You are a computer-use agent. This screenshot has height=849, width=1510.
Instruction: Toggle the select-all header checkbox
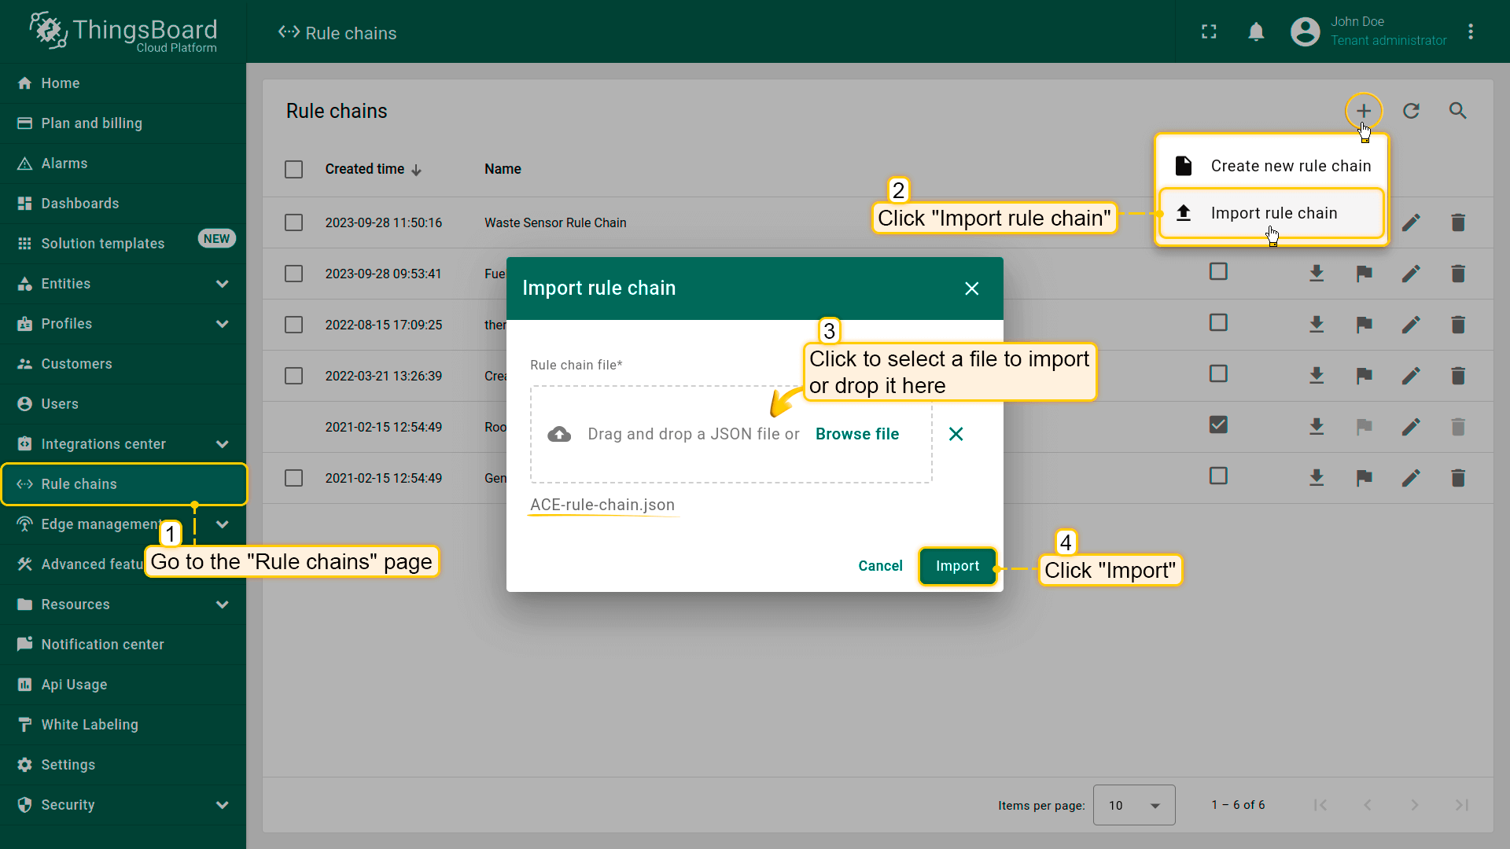click(x=293, y=169)
